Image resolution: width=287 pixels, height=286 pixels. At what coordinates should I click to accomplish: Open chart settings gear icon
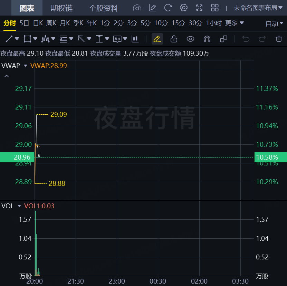tap(184, 8)
